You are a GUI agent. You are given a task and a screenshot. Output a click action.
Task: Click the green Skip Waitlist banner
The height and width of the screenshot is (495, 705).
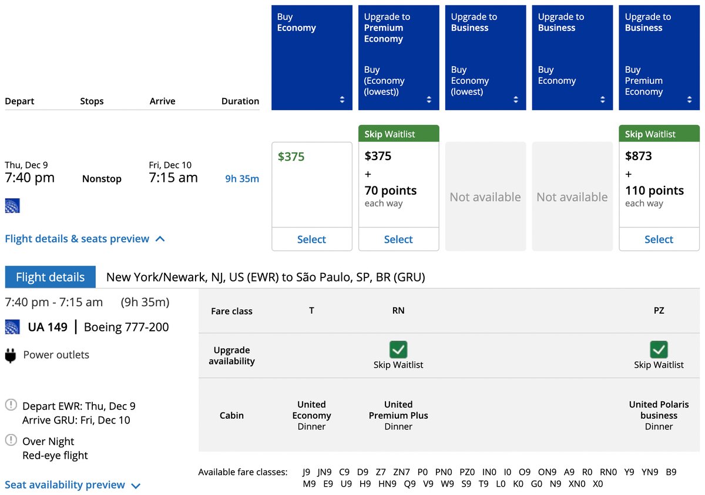coord(398,133)
